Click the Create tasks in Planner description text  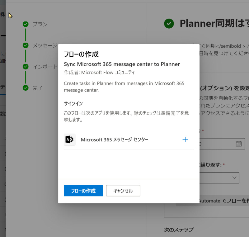click(x=124, y=87)
